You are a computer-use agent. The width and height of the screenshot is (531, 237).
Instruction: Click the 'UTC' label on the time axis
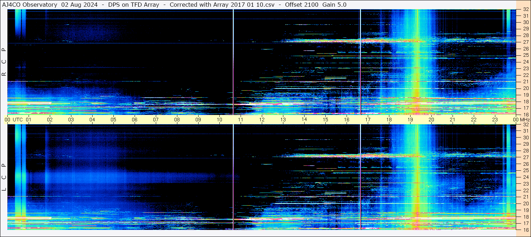pos(18,120)
